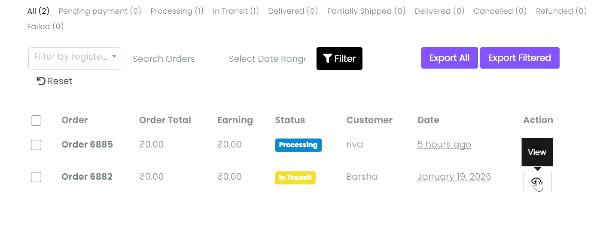Show the All (2) orders tab
This screenshot has height=229, width=615.
(38, 11)
